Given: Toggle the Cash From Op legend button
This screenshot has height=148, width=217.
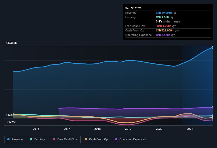Looking at the screenshot, I should click(96, 140).
